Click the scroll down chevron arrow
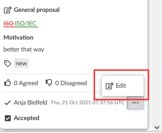 click(x=157, y=127)
